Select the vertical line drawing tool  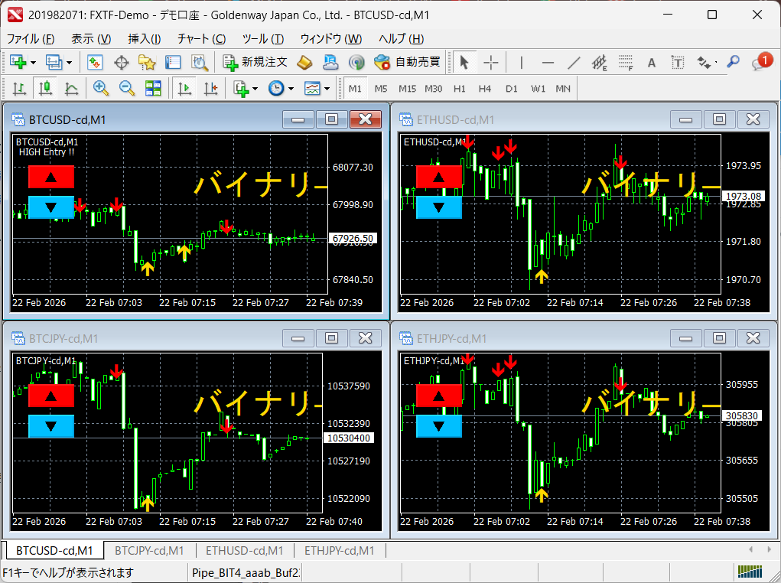pos(521,62)
